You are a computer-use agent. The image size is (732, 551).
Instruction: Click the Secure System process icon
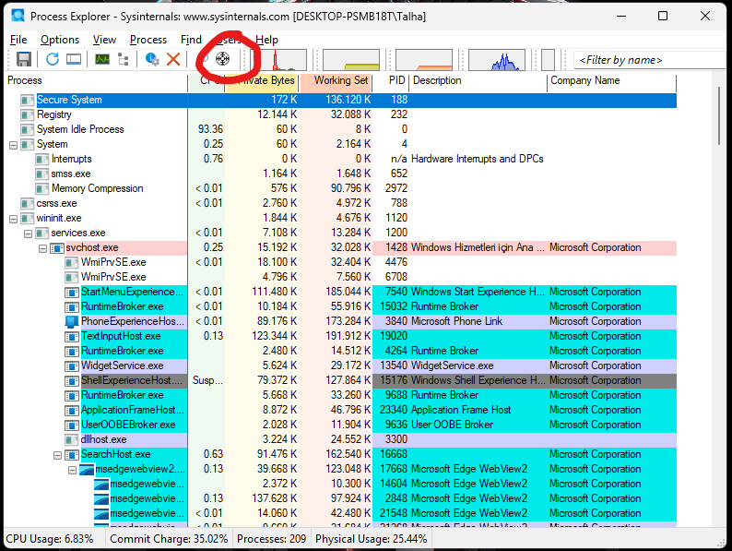(27, 100)
